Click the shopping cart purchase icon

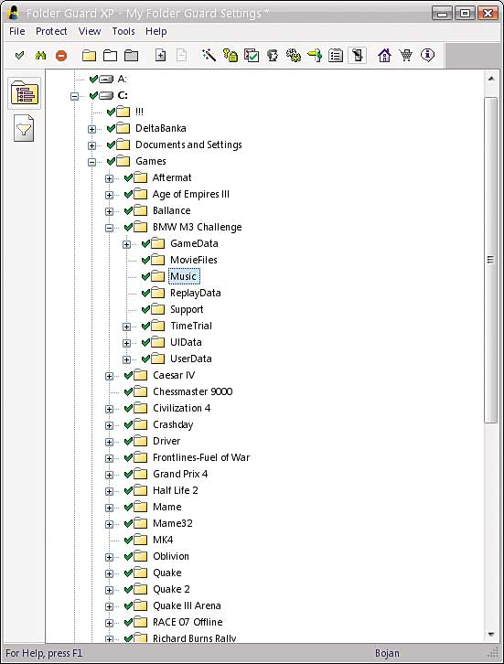click(406, 55)
